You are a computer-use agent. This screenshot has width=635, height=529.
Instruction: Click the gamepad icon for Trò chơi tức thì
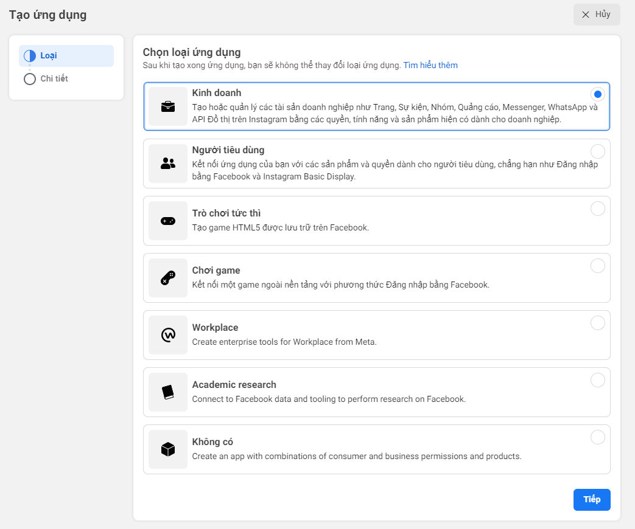pyautogui.click(x=168, y=221)
